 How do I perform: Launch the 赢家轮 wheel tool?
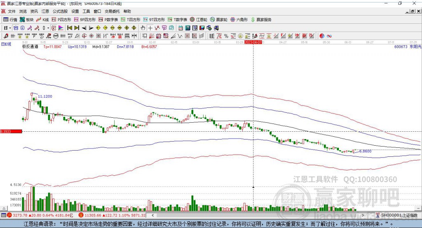click(x=219, y=20)
